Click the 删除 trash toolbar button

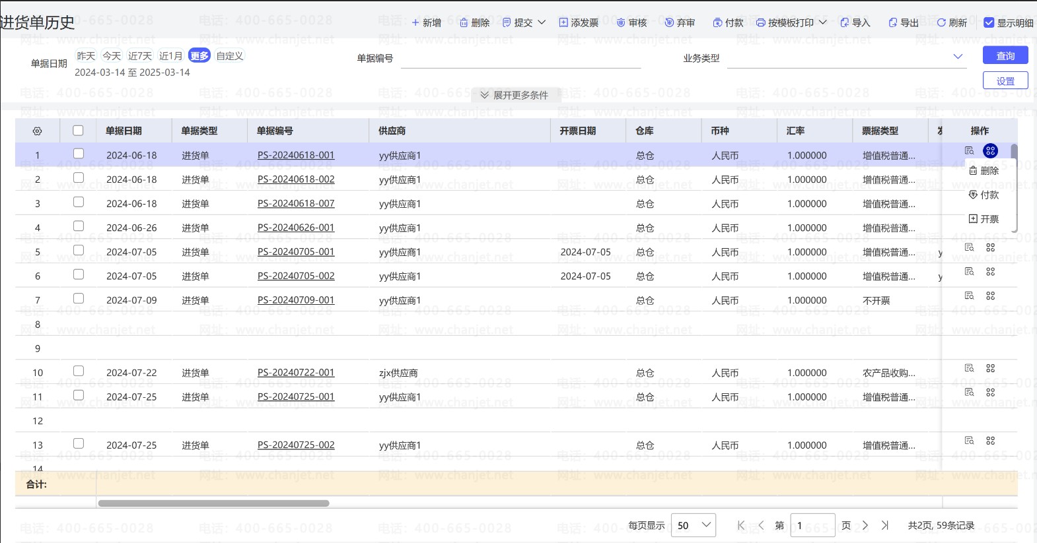[474, 22]
